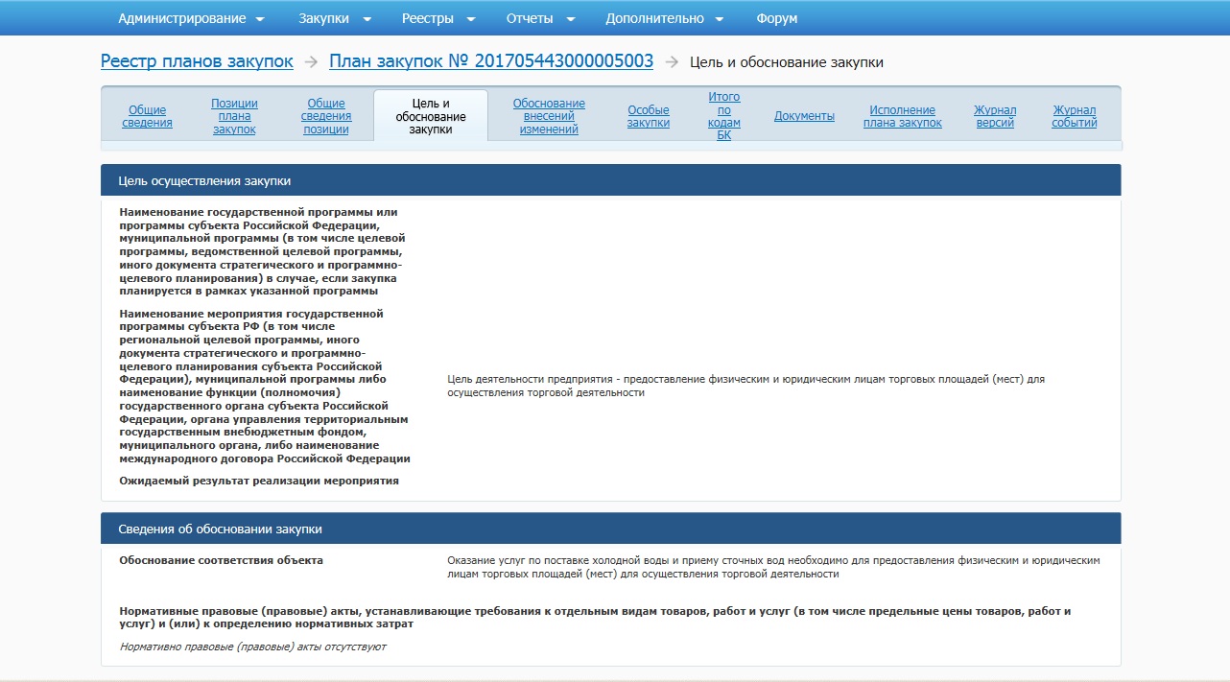Switch to the Общие сведения tab
This screenshot has width=1230, height=682.
pos(148,116)
